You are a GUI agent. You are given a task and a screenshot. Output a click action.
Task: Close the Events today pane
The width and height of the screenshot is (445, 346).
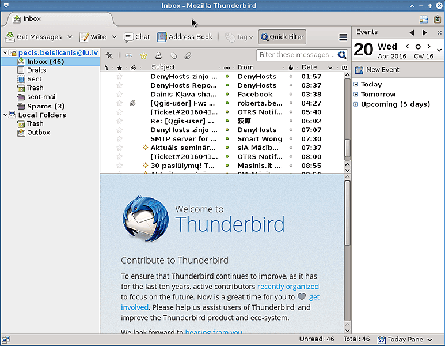pyautogui.click(x=439, y=33)
